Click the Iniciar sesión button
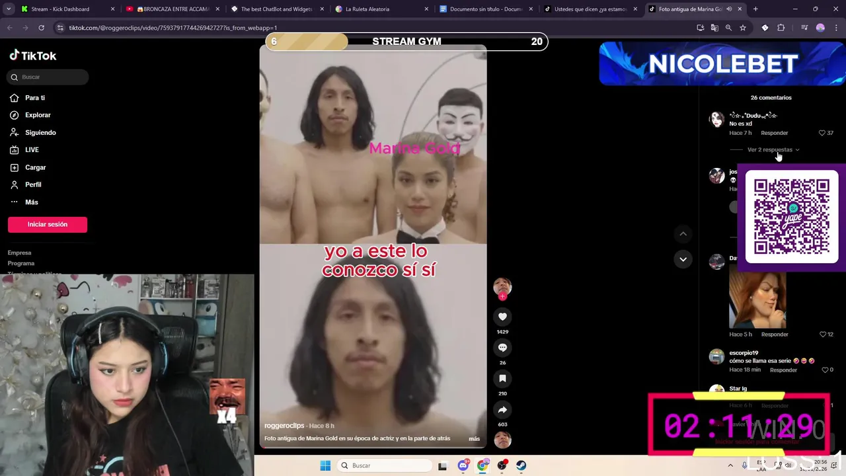 (48, 225)
